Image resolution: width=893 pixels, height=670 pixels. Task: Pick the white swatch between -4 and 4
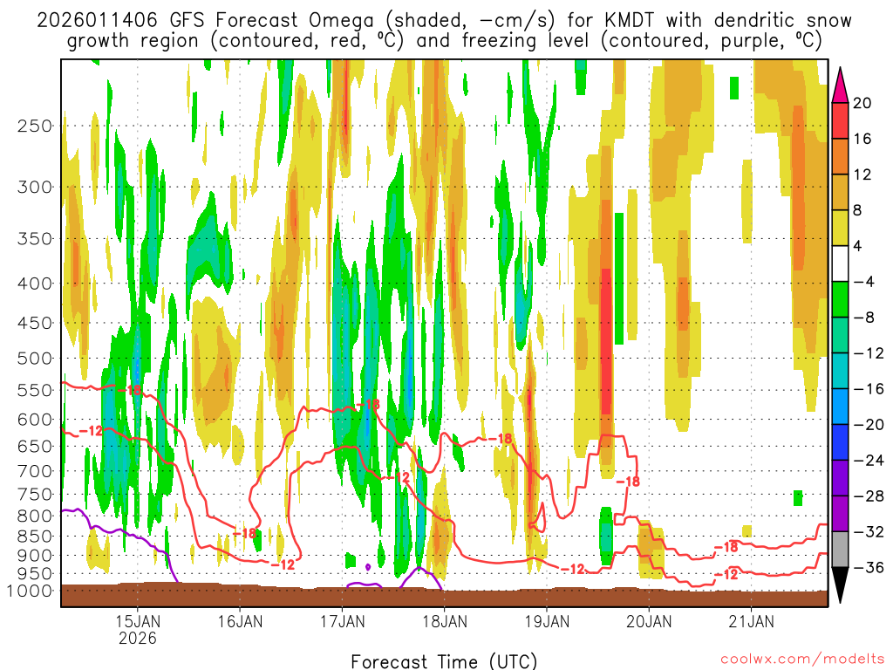click(840, 264)
